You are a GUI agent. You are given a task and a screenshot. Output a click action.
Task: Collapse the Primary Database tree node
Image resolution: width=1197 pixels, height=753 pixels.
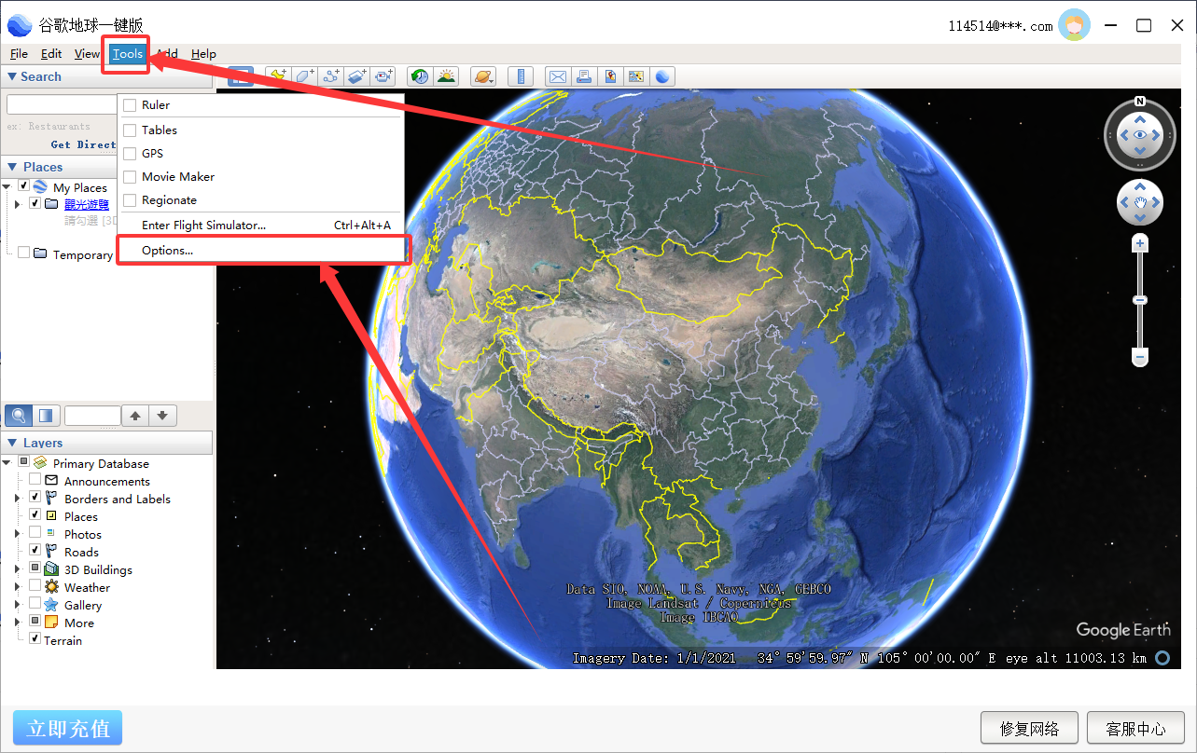[x=7, y=462]
